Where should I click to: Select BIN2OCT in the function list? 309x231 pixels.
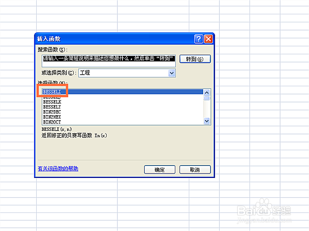(122, 122)
